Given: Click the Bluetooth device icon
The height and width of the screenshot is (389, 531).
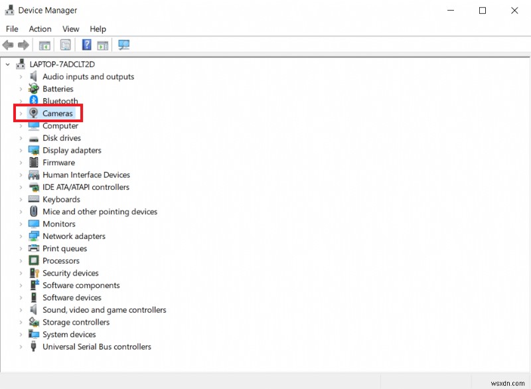Looking at the screenshot, I should (33, 101).
